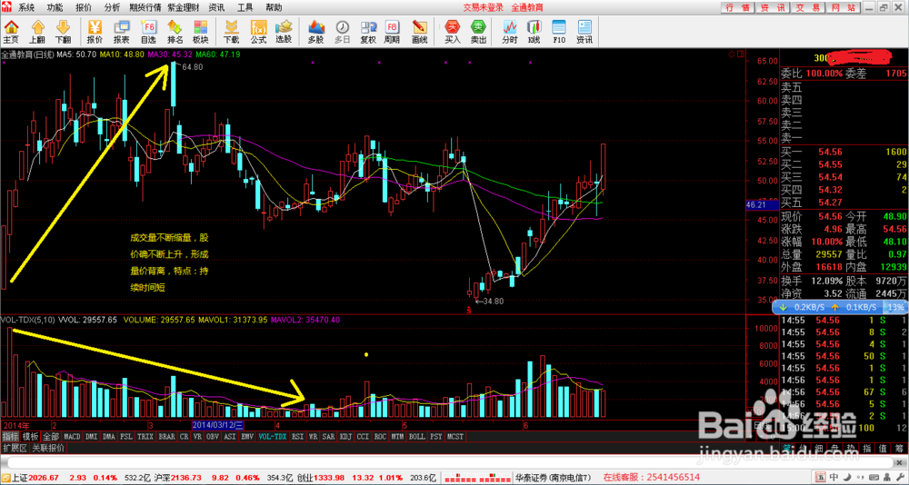This screenshot has width=909, height=485.
Task: Click the 上翻 page-up arrow icon
Action: tap(37, 31)
